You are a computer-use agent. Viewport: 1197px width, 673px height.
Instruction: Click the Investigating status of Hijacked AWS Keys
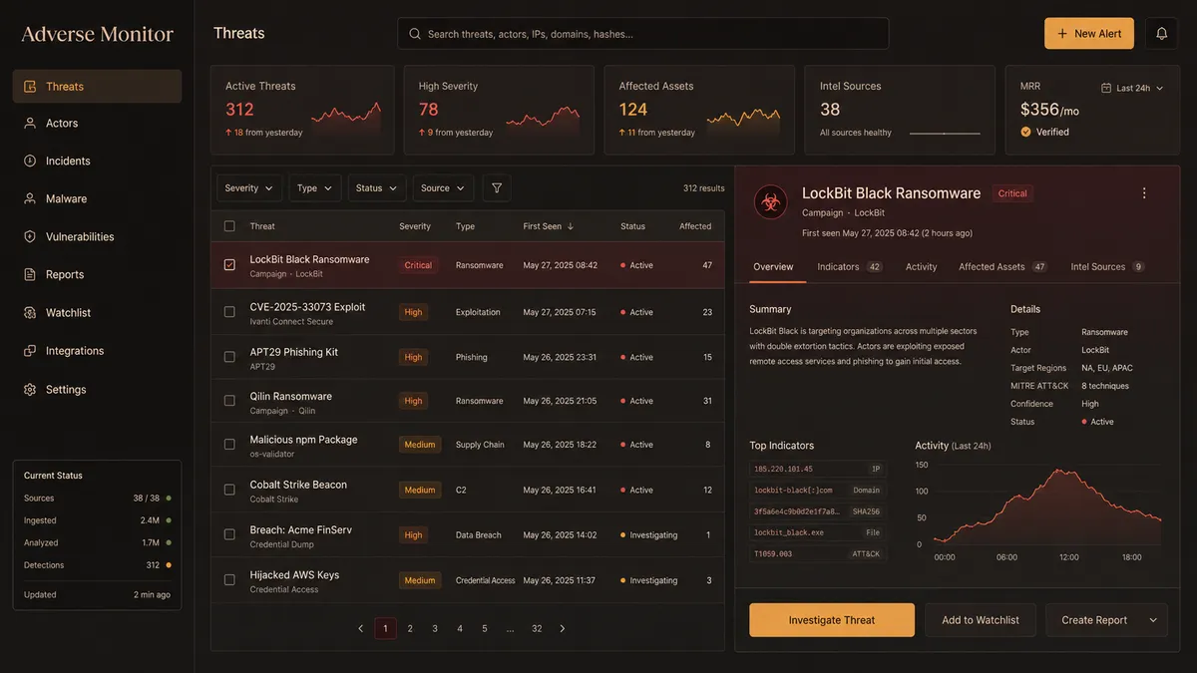[x=648, y=580]
